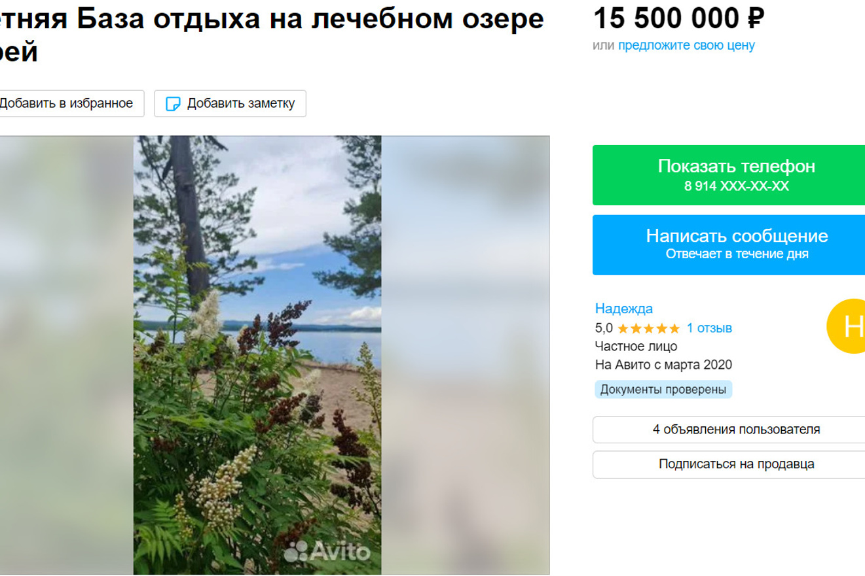Click the five-star seller rating

(648, 328)
